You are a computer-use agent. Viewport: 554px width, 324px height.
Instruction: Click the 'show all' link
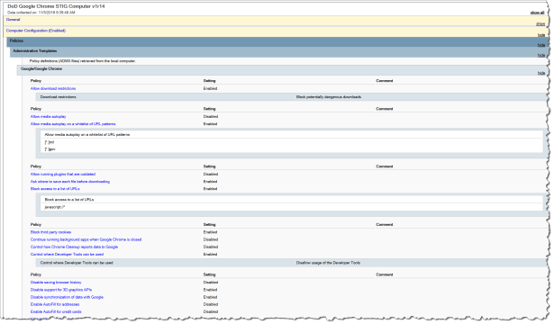(x=537, y=13)
